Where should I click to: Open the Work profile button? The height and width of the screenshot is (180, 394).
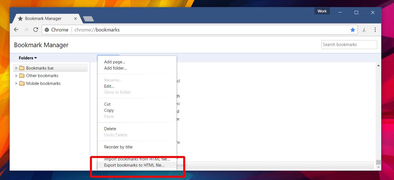pyautogui.click(x=322, y=11)
